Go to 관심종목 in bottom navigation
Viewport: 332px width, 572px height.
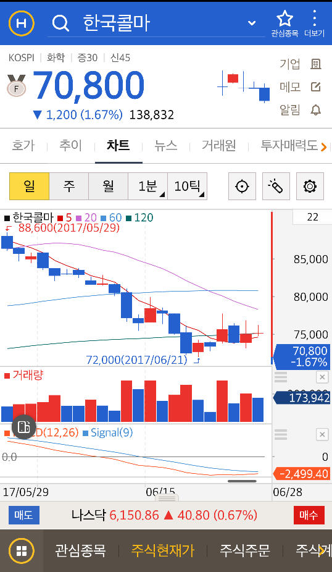(80, 550)
